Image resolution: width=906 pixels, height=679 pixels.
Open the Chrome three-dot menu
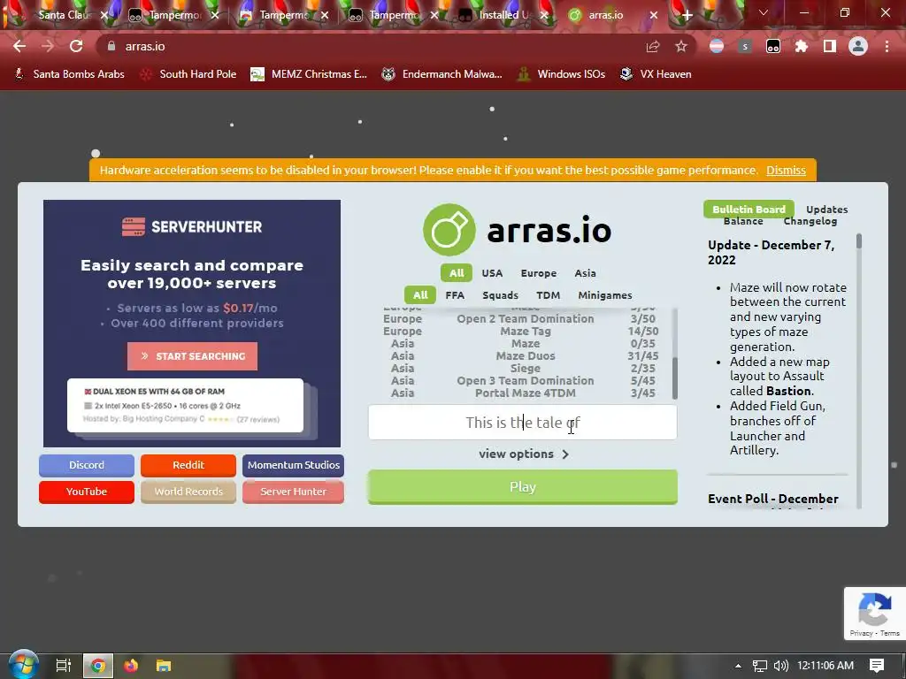coord(887,46)
